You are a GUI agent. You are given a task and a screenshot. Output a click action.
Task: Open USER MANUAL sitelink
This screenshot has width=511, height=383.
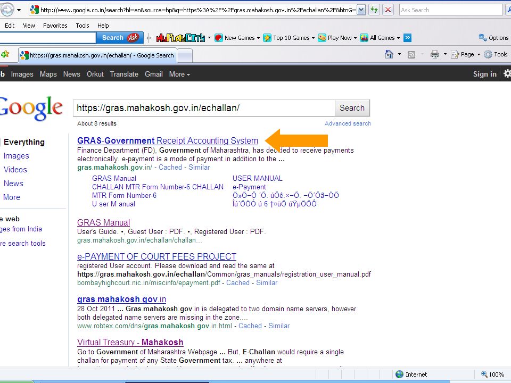(x=258, y=179)
